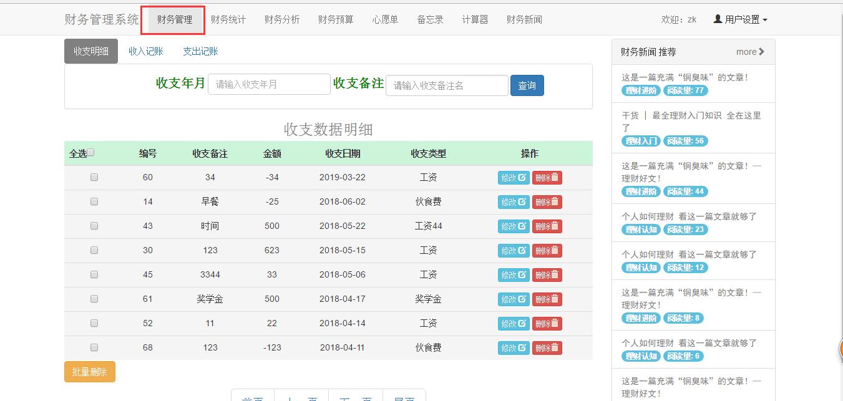
Task: Edit the record dated 2018-05-22
Action: [x=514, y=226]
